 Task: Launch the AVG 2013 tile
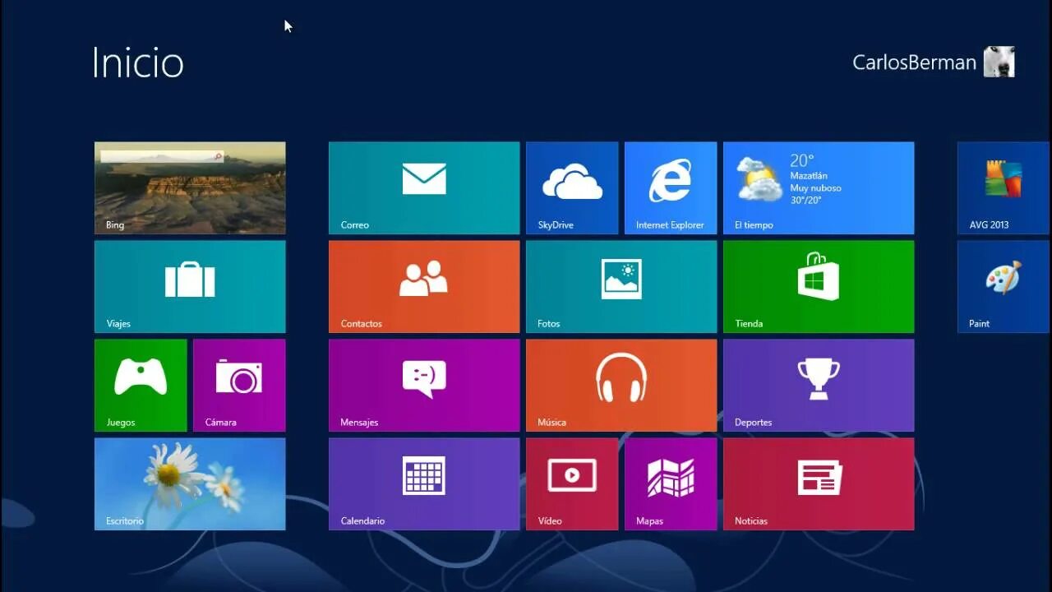tap(1004, 188)
